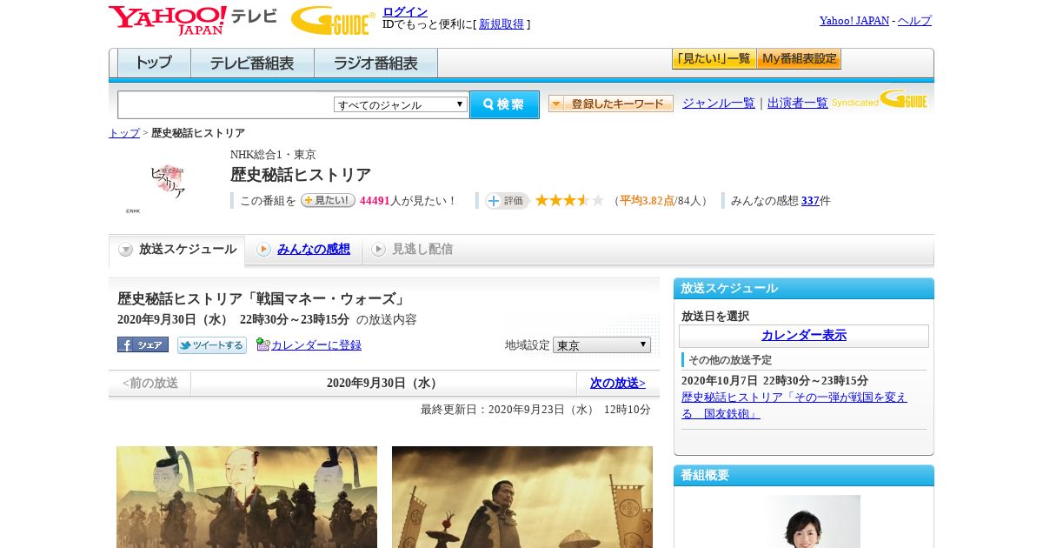The image size is (1043, 548).
Task: Click the 最終更新日 timestamp text
Action: click(535, 410)
